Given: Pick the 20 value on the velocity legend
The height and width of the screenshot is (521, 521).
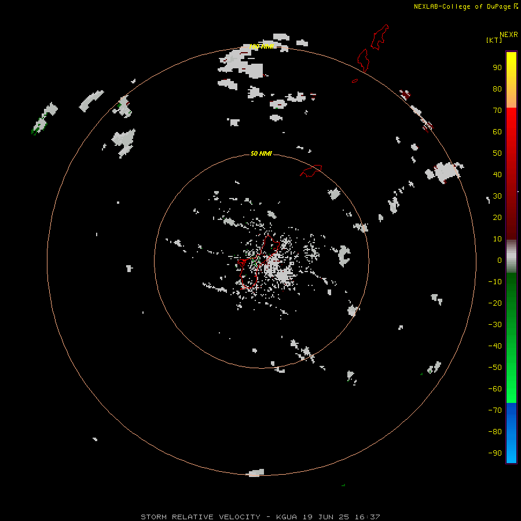Looking at the screenshot, I should 497,217.
